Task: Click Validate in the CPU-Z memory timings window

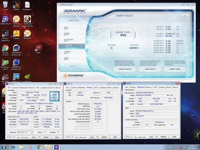Action: click(104, 137)
